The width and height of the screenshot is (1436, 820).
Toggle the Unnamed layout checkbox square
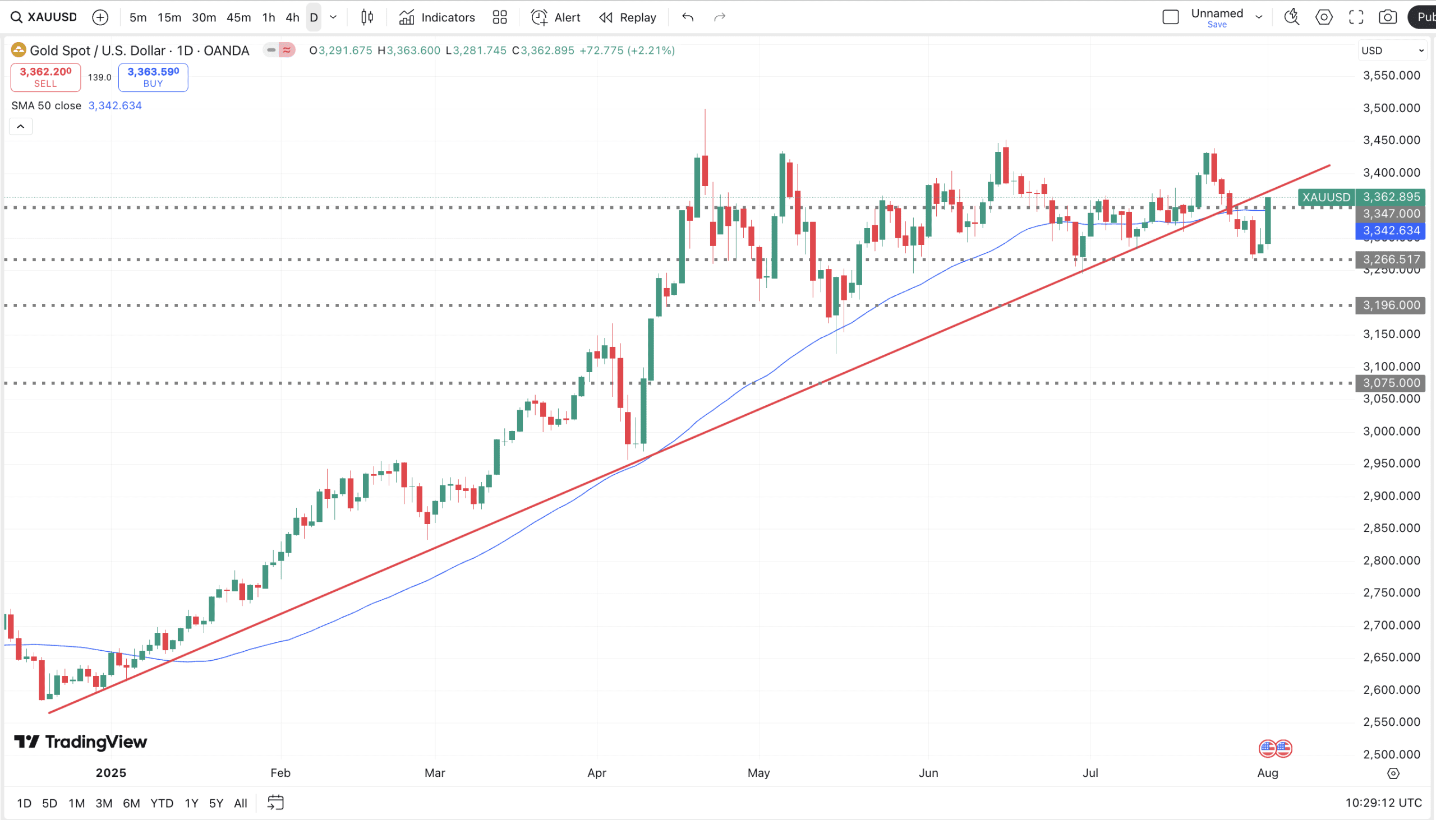[1171, 17]
